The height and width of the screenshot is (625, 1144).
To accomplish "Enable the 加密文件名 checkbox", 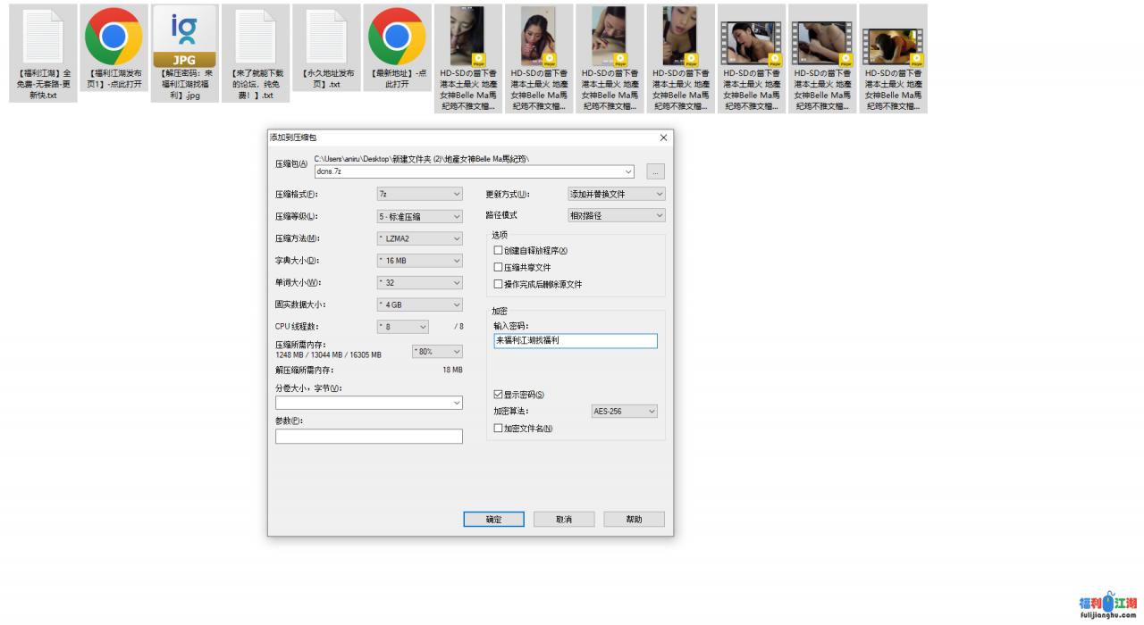I will tap(498, 427).
